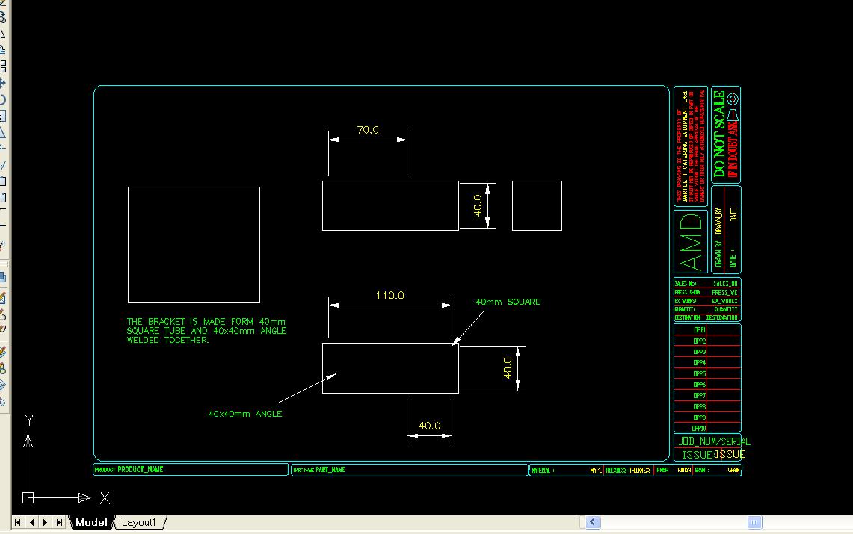This screenshot has height=534, width=853.
Task: Click the horizontal scrollbar thumb
Action: [754, 522]
